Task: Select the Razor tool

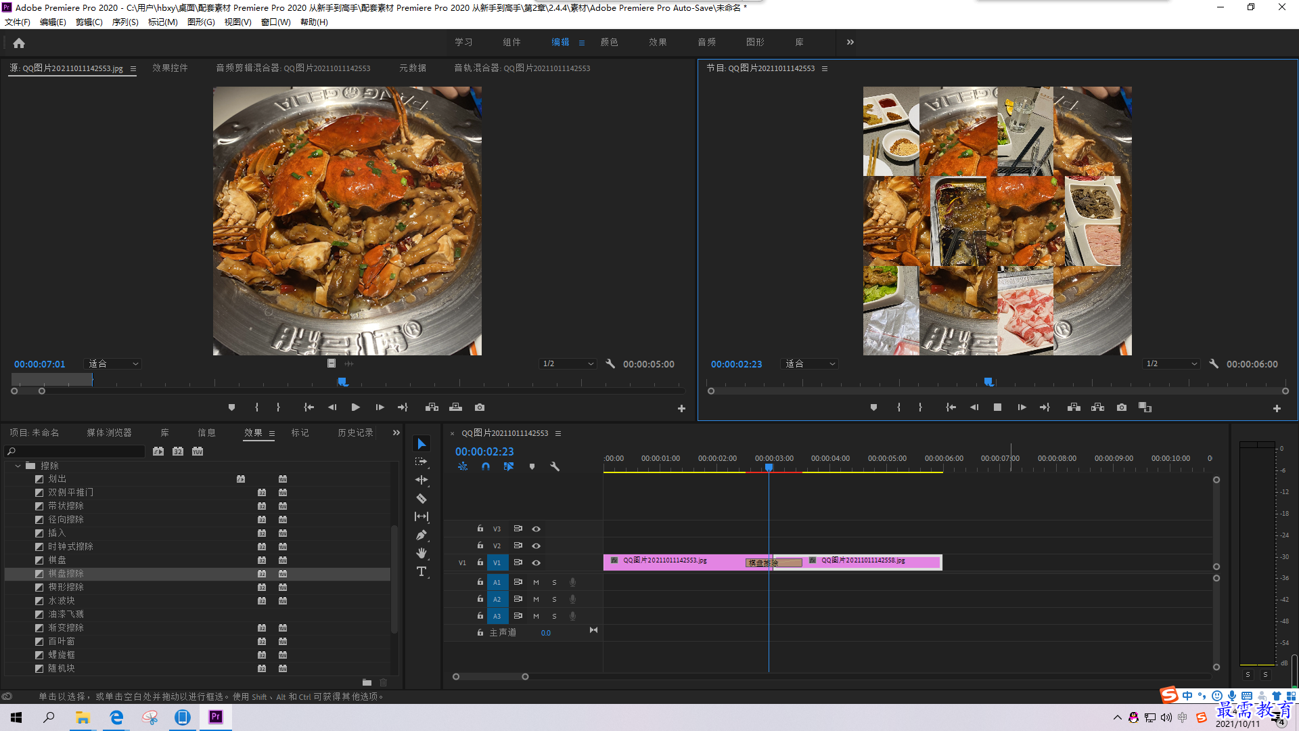Action: pyautogui.click(x=421, y=498)
